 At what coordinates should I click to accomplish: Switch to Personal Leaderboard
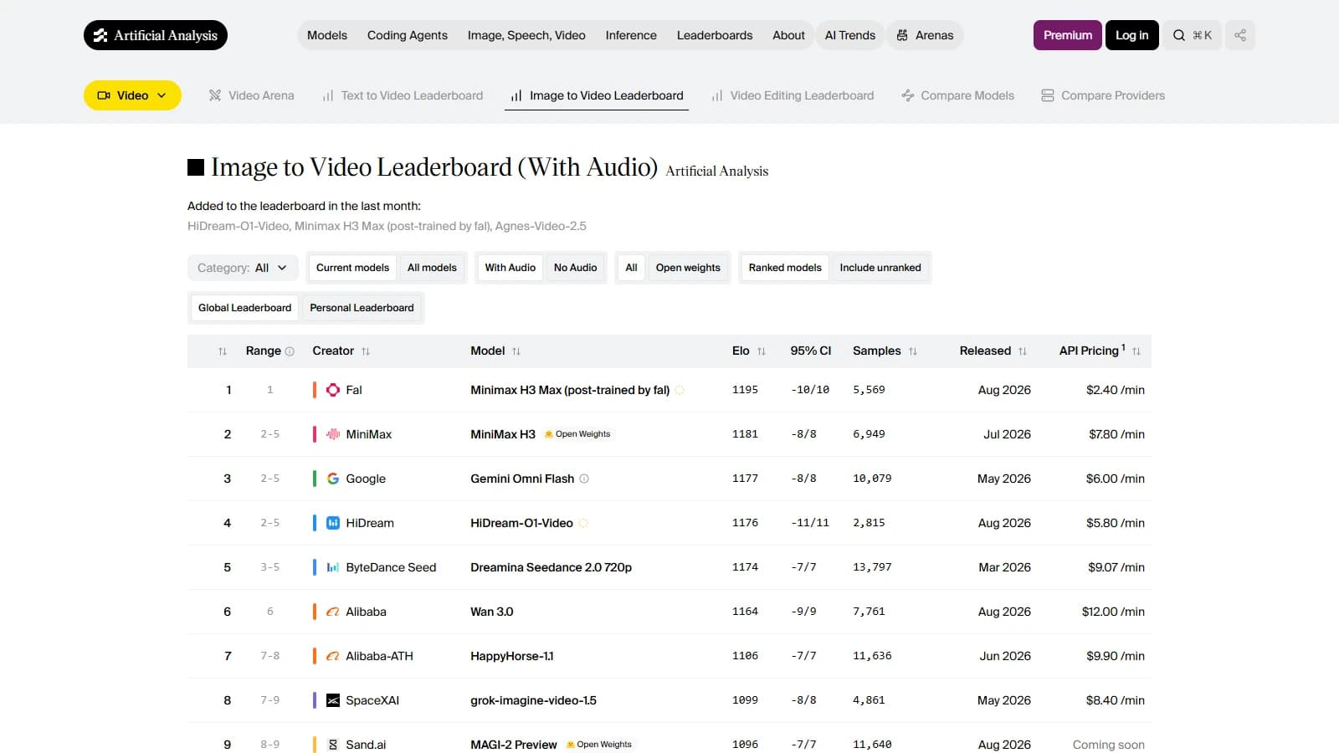(362, 308)
